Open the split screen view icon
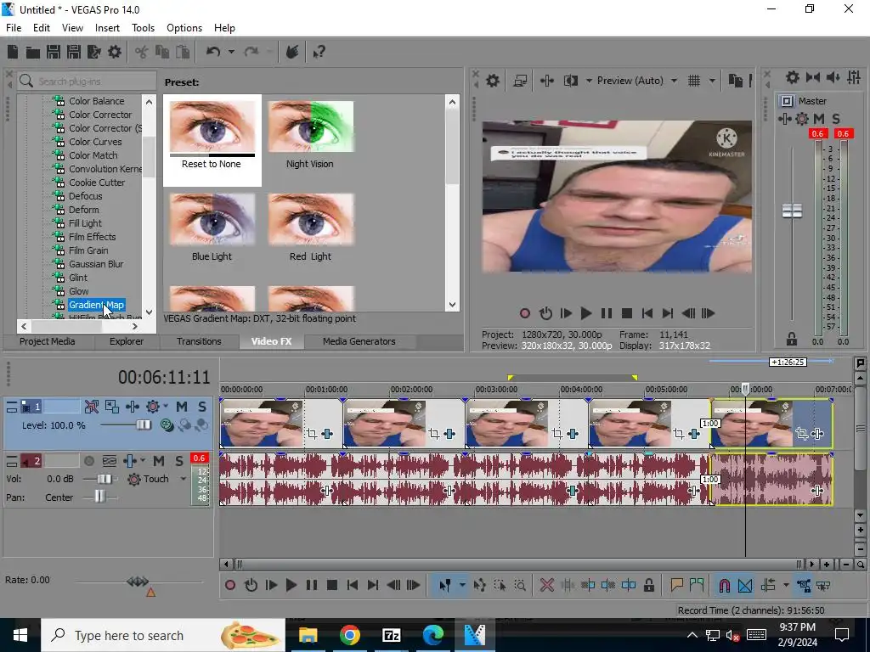870x652 pixels. coord(570,81)
